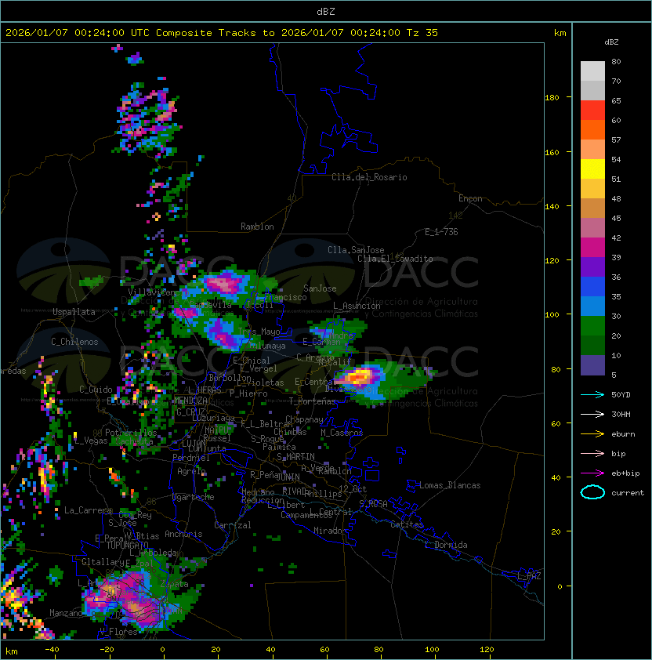Click the 'L_Asuncion' map label
This screenshot has height=660, width=652.
click(357, 306)
